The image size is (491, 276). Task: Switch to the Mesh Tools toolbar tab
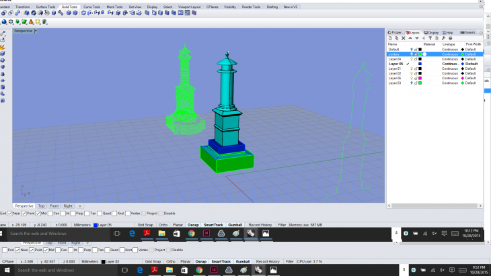tap(115, 7)
